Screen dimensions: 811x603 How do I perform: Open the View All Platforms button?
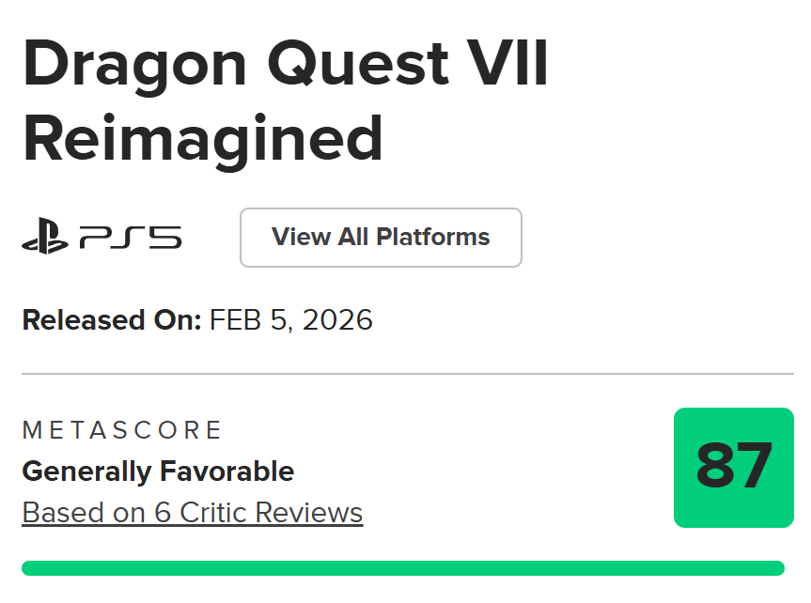381,238
